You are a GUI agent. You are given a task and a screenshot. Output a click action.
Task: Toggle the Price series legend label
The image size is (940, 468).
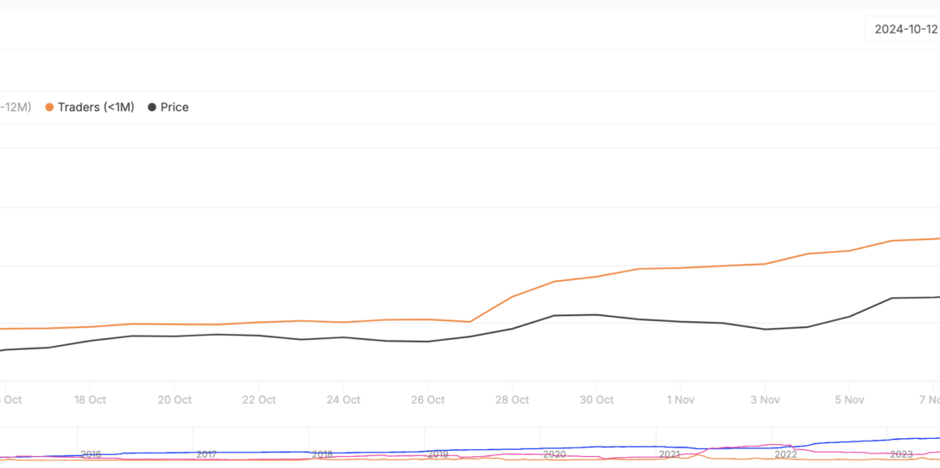(x=174, y=108)
